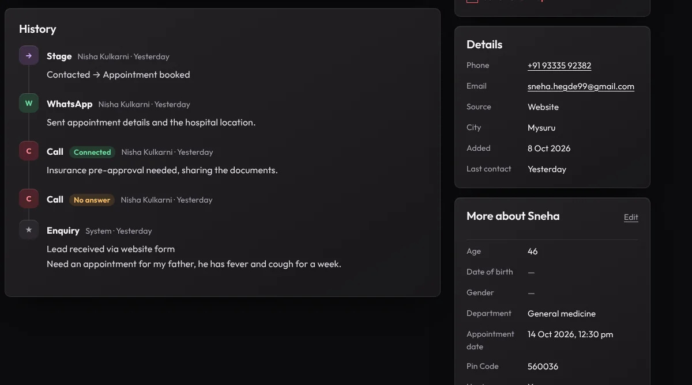The height and width of the screenshot is (385, 692).
Task: Click the 'Last contact' label in Details
Action: click(x=489, y=169)
